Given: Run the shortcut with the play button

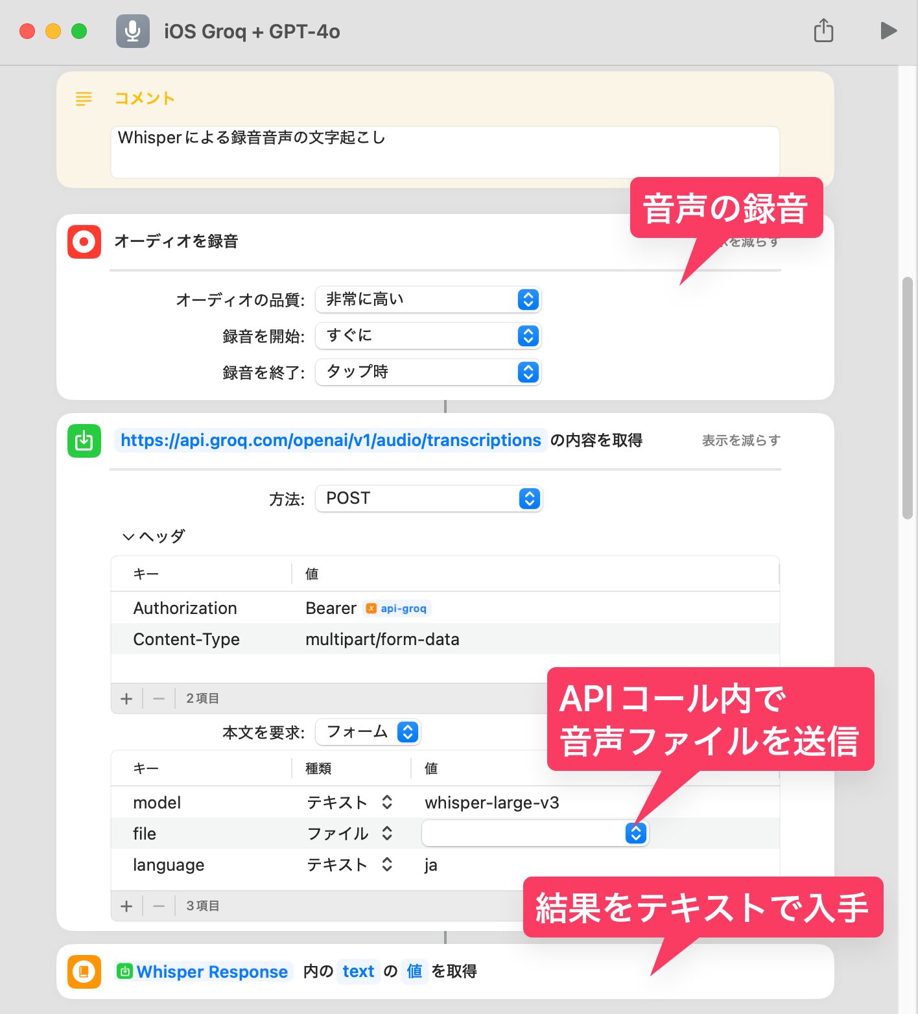Looking at the screenshot, I should point(888,30).
